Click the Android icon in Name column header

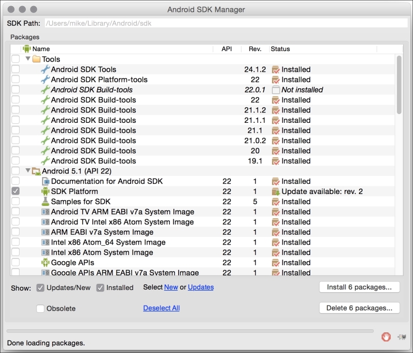tap(27, 49)
